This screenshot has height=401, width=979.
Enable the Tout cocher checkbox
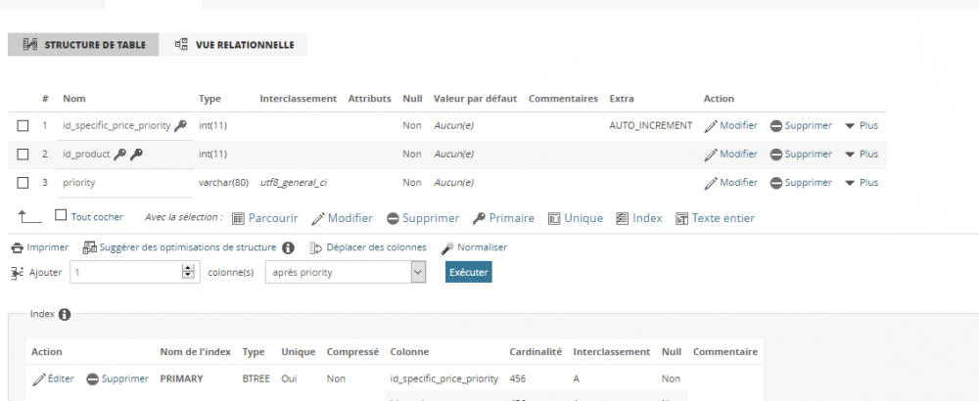61,215
